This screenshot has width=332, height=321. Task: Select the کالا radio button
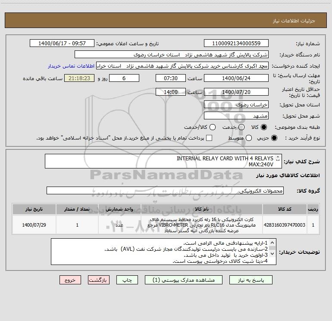[x=264, y=127]
